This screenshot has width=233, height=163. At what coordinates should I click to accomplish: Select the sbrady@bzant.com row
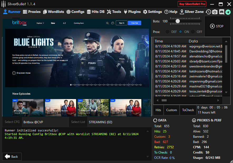pos(188,61)
